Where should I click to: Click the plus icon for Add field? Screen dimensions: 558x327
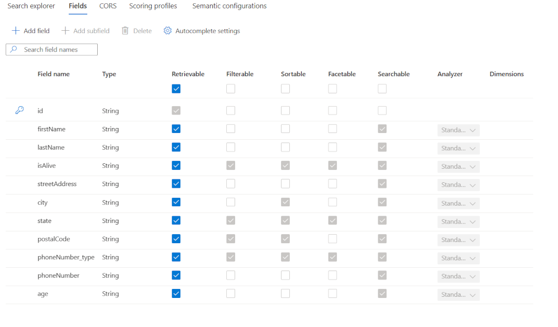tap(16, 31)
